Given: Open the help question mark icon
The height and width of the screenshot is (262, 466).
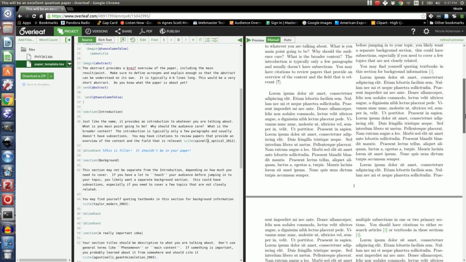Looking at the screenshot, I should tap(413, 31).
